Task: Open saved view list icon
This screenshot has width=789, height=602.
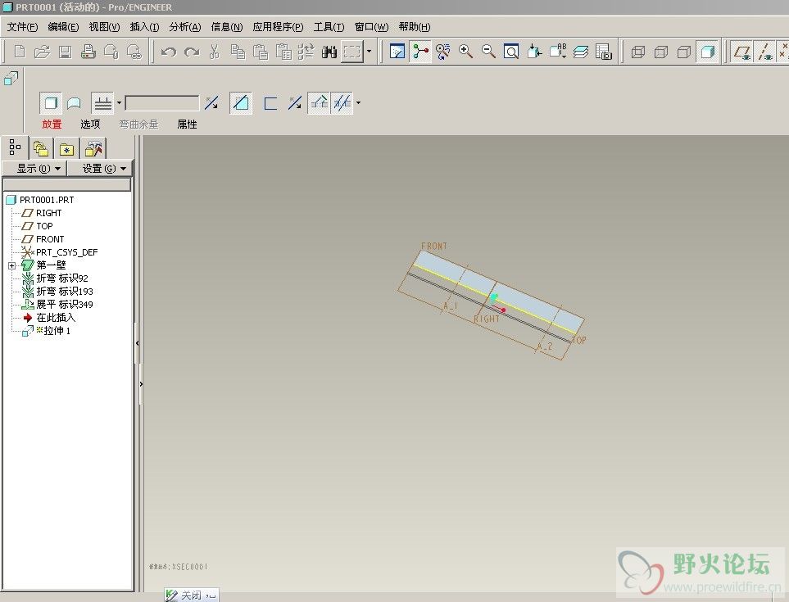Action: [x=557, y=52]
